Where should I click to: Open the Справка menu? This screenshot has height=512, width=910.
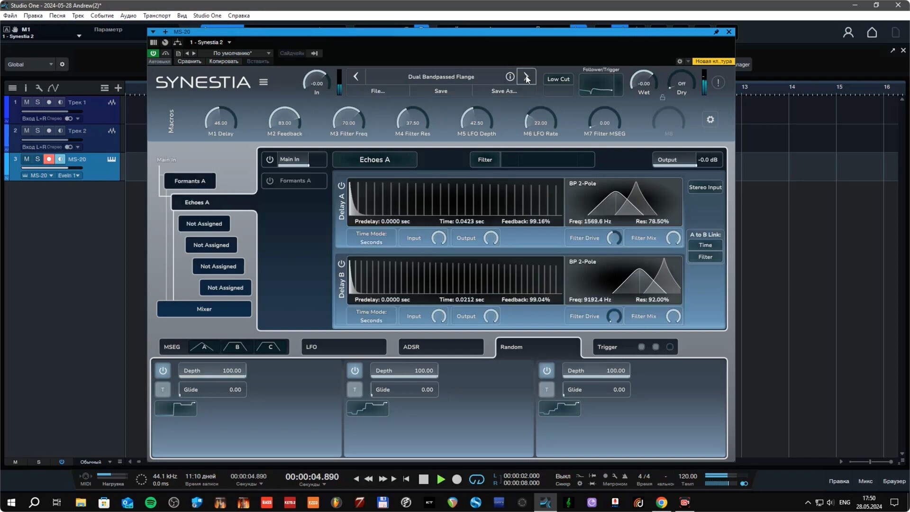pyautogui.click(x=238, y=15)
